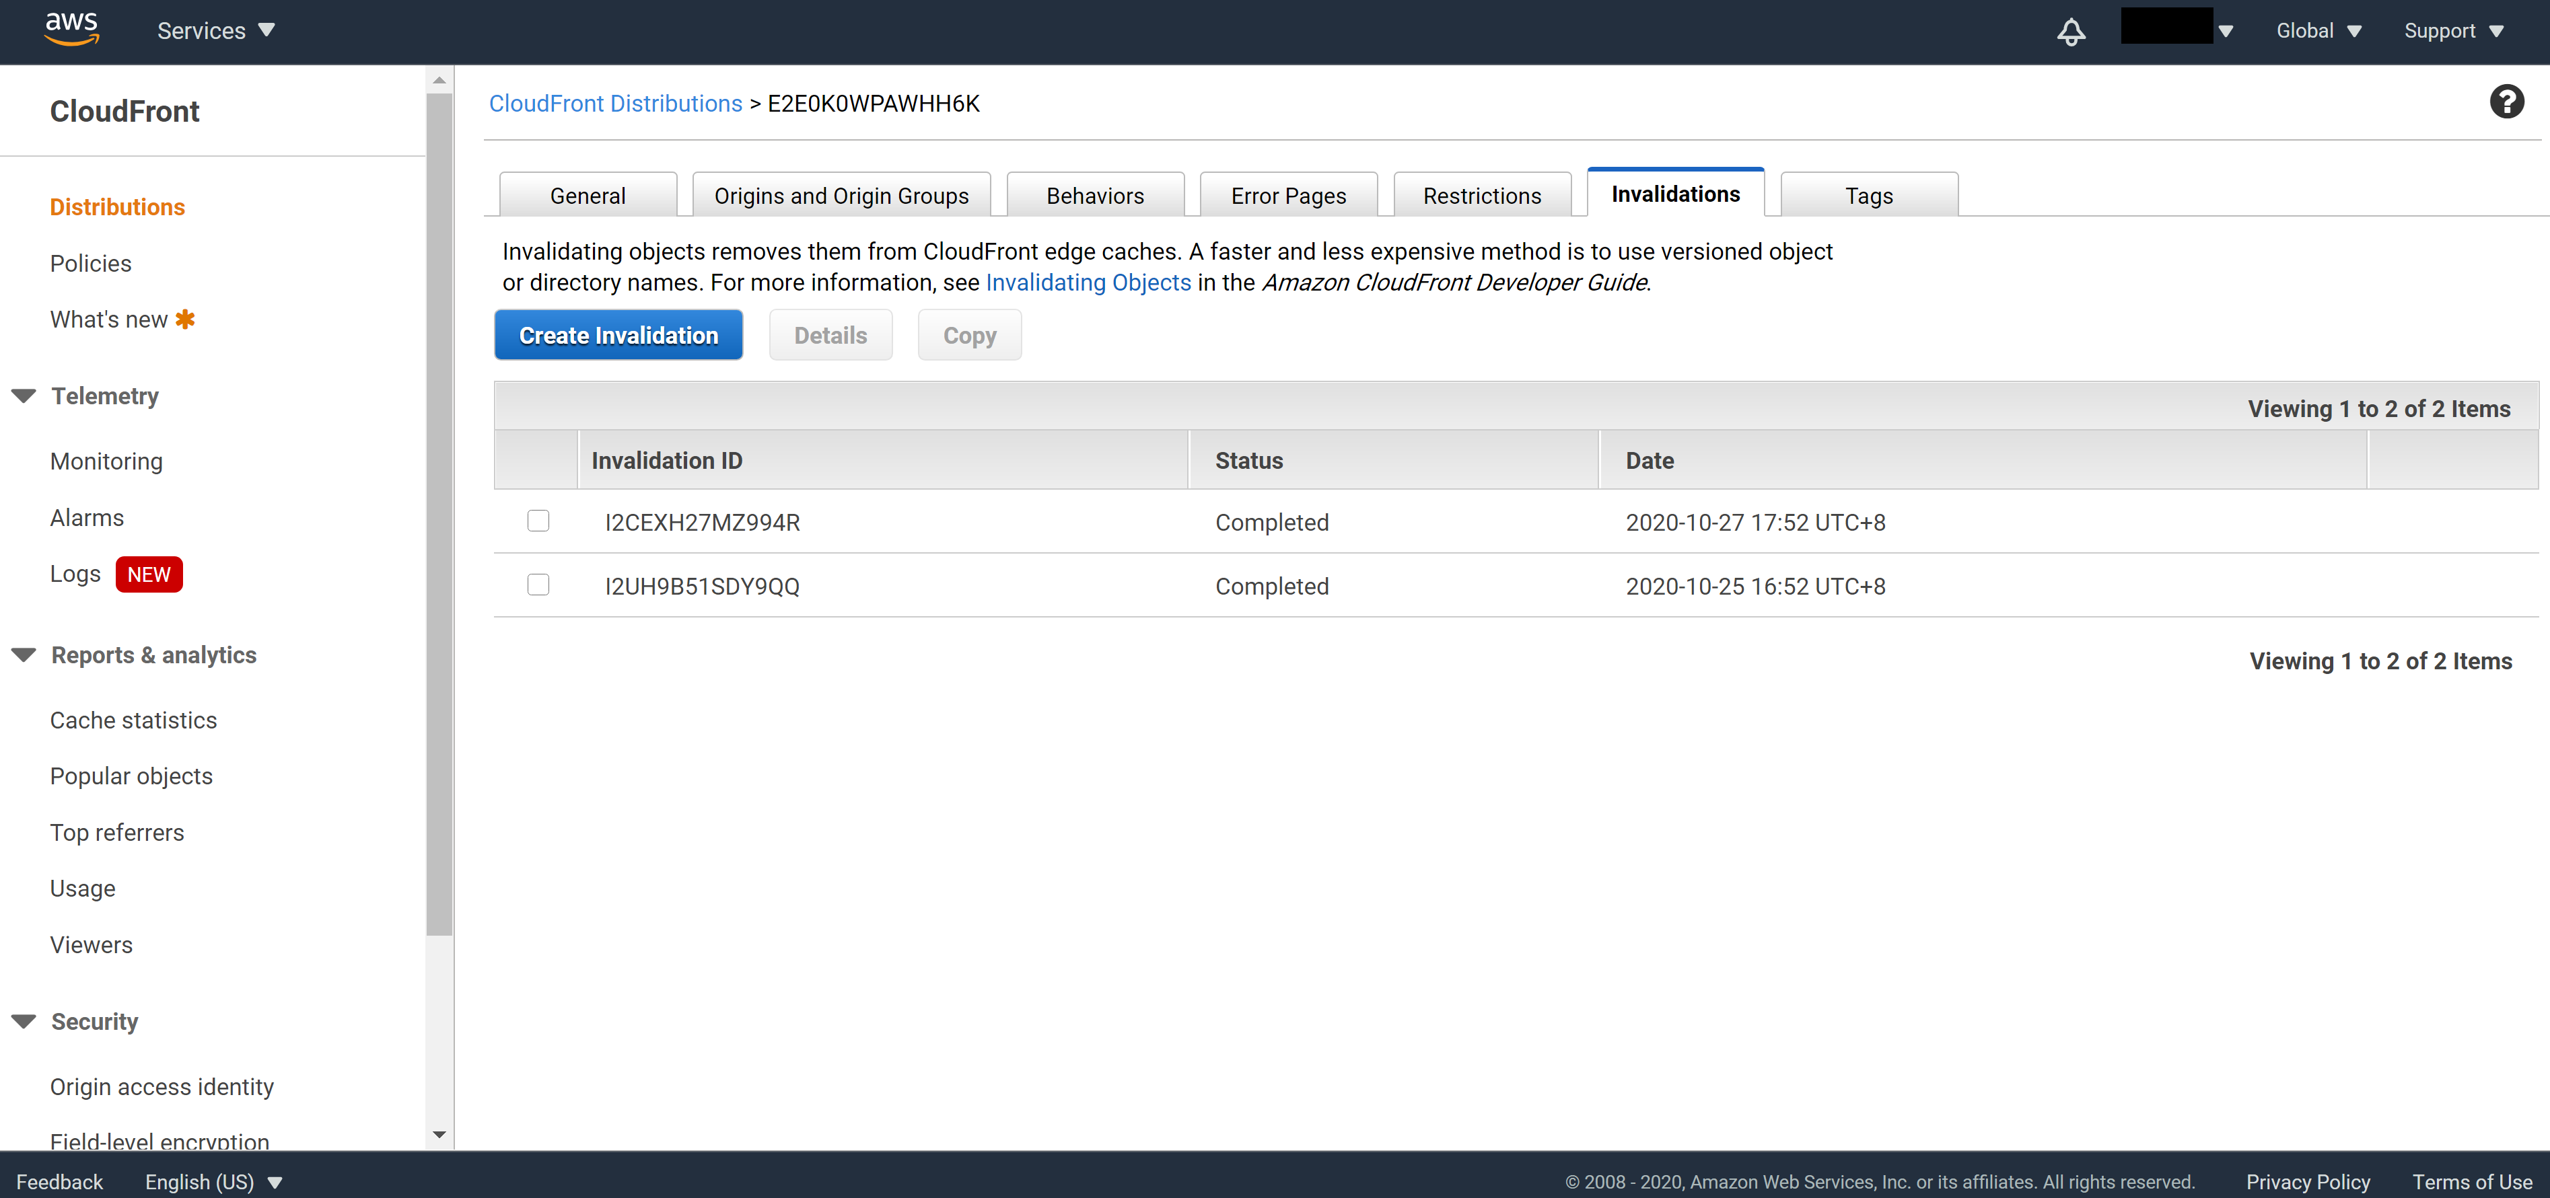The height and width of the screenshot is (1198, 2550).
Task: Open the Invalidating Objects documentation link
Action: pos(1088,282)
